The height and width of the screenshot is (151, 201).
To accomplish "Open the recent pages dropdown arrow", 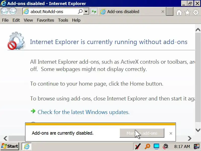I will (x=19, y=11).
